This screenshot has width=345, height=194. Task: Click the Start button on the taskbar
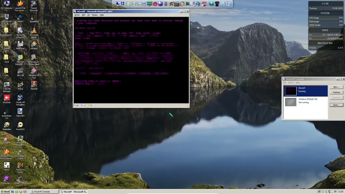(5, 192)
